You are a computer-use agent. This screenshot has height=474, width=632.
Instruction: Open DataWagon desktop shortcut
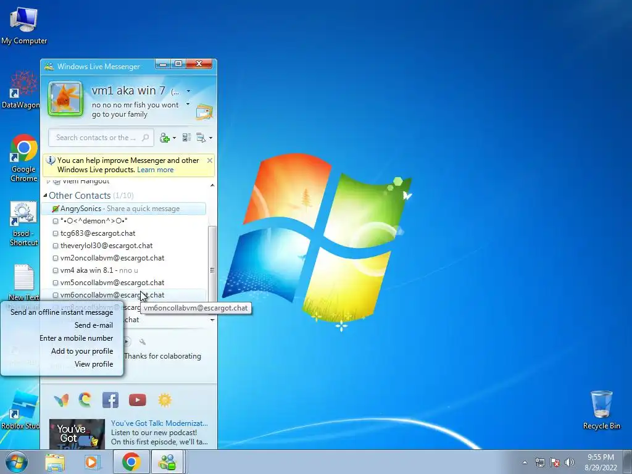coord(20,89)
